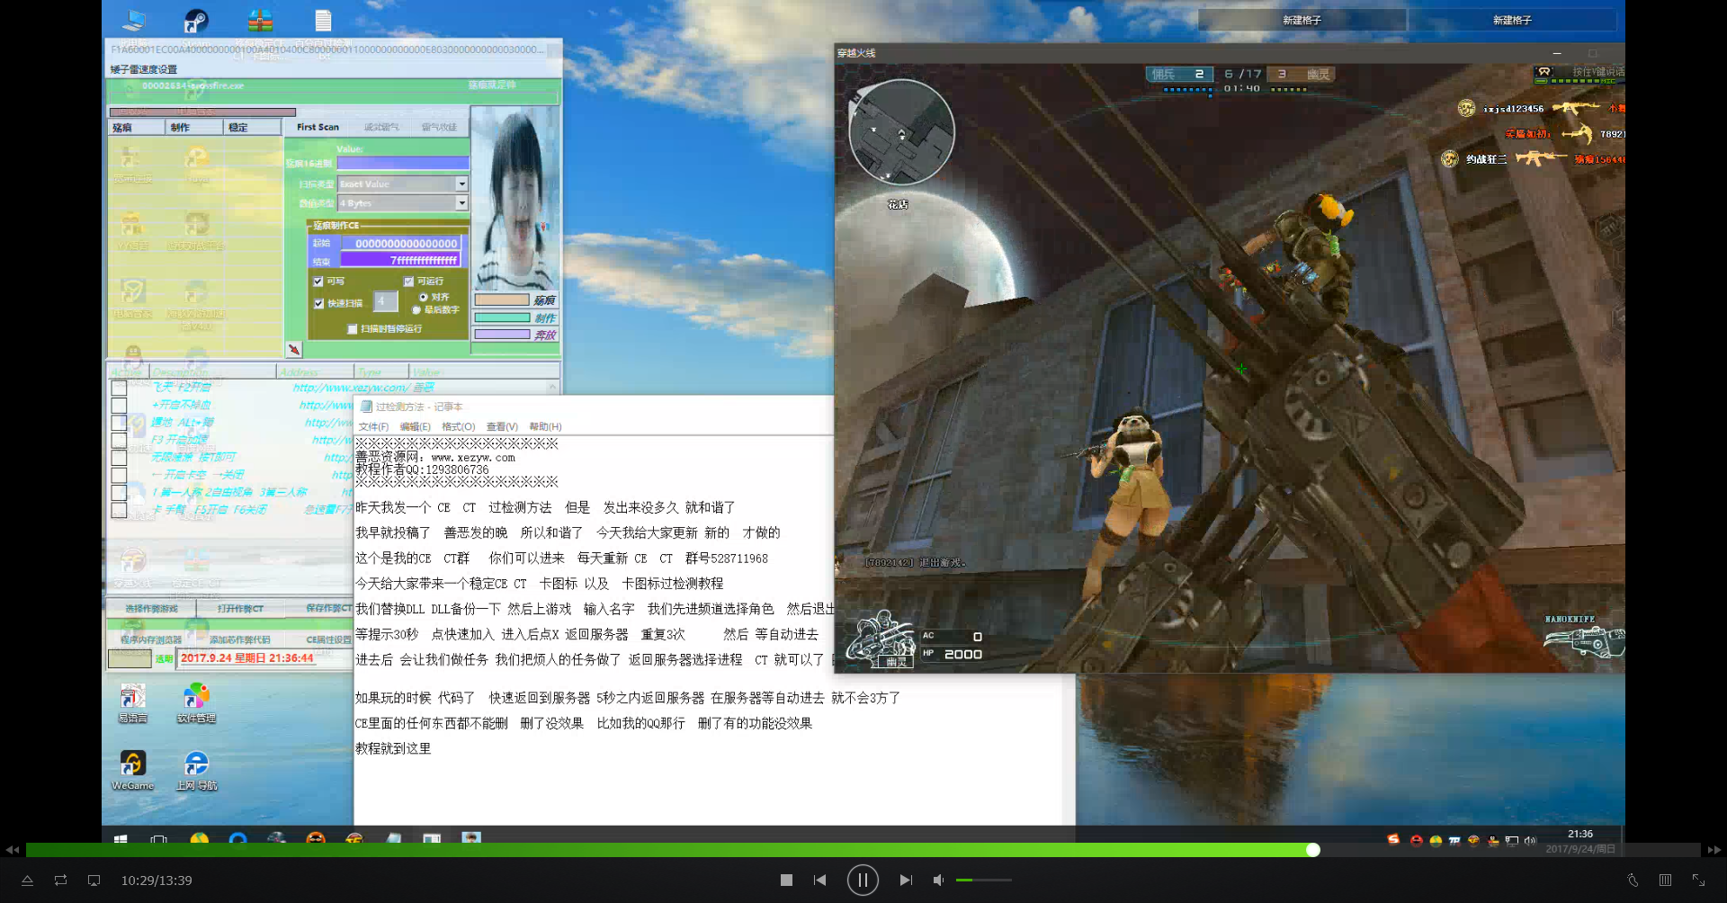Open the 4 Bytes value type dropdown

pos(461,203)
